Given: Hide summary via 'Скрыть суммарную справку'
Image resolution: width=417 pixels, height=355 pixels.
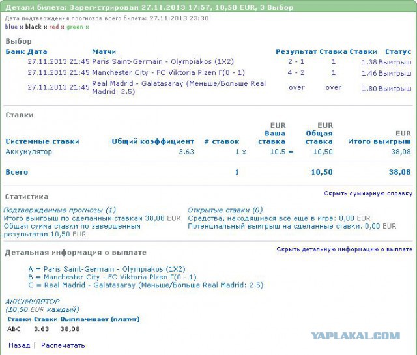Looking at the screenshot, I should coord(367,193).
